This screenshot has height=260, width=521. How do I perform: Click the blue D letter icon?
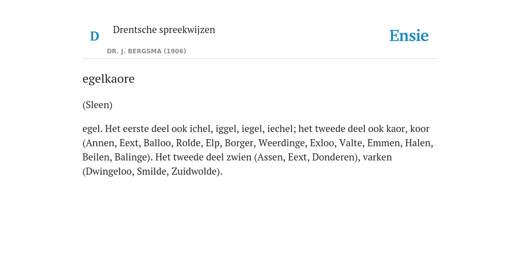(94, 37)
